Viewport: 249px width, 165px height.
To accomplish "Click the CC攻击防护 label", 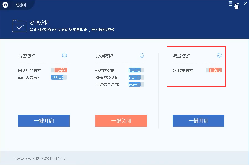I will (x=183, y=71).
